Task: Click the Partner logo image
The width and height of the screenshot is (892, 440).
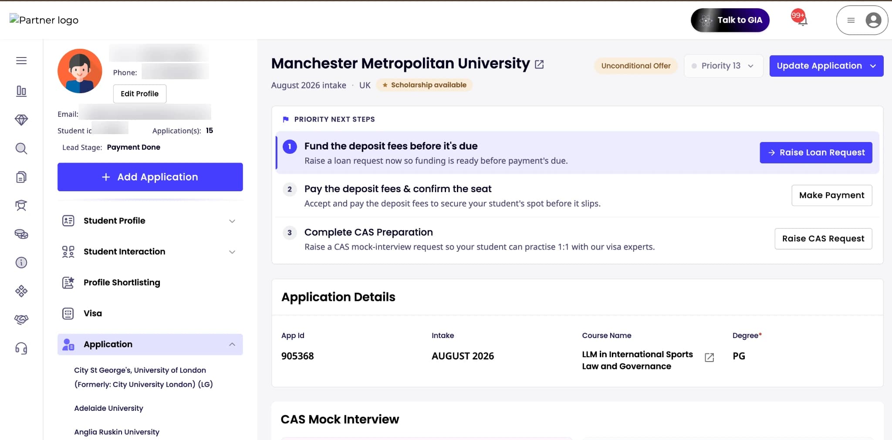Action: click(x=44, y=20)
